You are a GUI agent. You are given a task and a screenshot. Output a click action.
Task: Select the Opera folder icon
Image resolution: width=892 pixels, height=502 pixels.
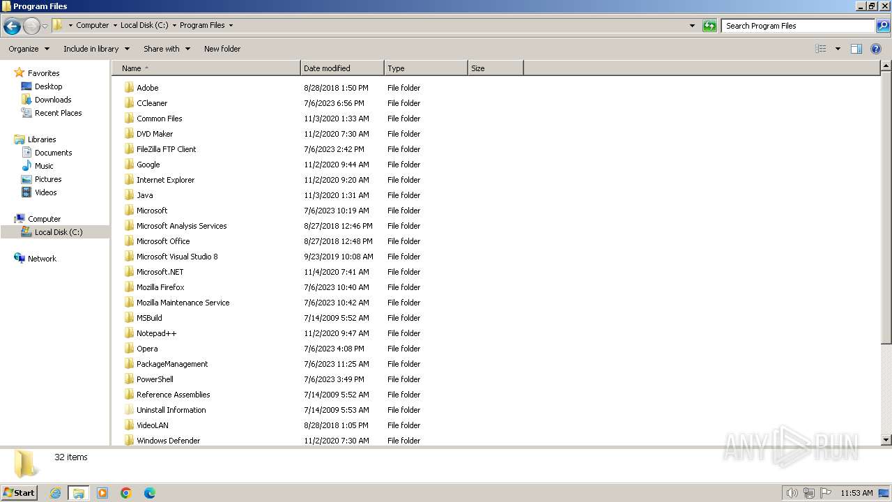[129, 349]
